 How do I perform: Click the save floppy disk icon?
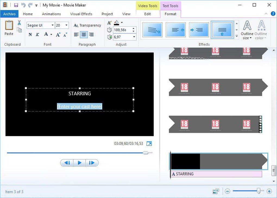pyautogui.click(x=16, y=5)
